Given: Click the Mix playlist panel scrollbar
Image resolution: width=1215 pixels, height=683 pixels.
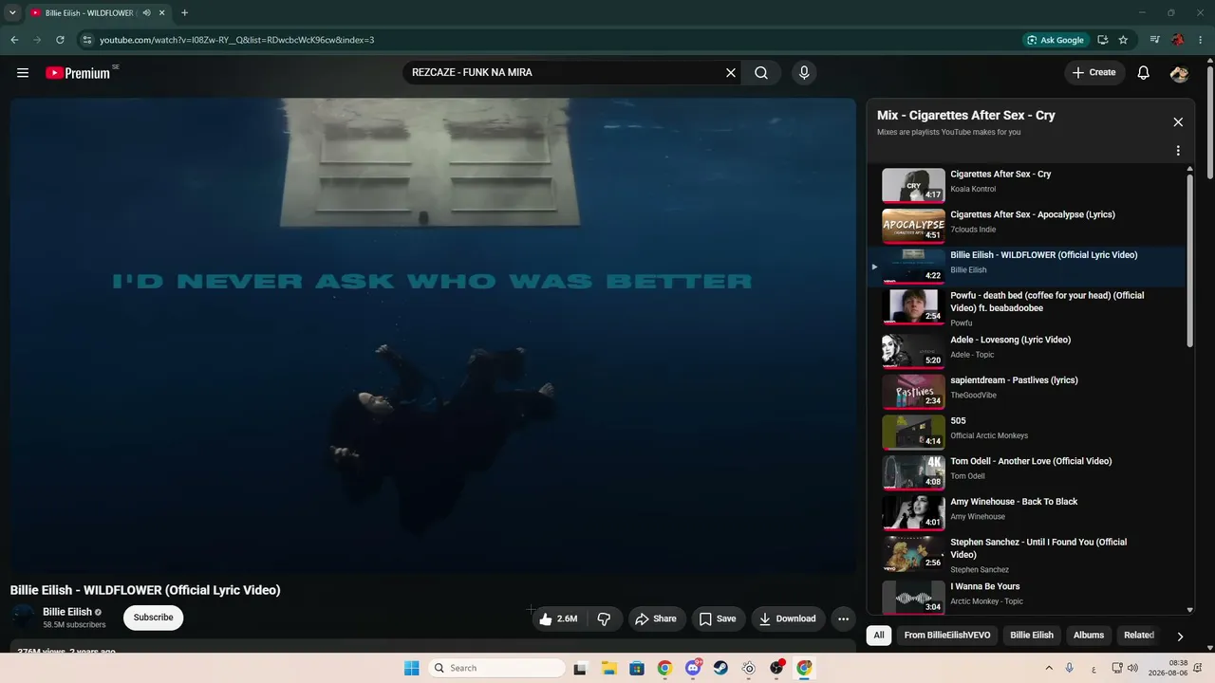Looking at the screenshot, I should point(1190,260).
